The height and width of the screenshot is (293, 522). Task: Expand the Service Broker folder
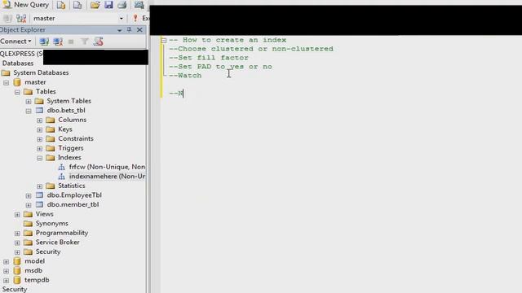coord(17,243)
